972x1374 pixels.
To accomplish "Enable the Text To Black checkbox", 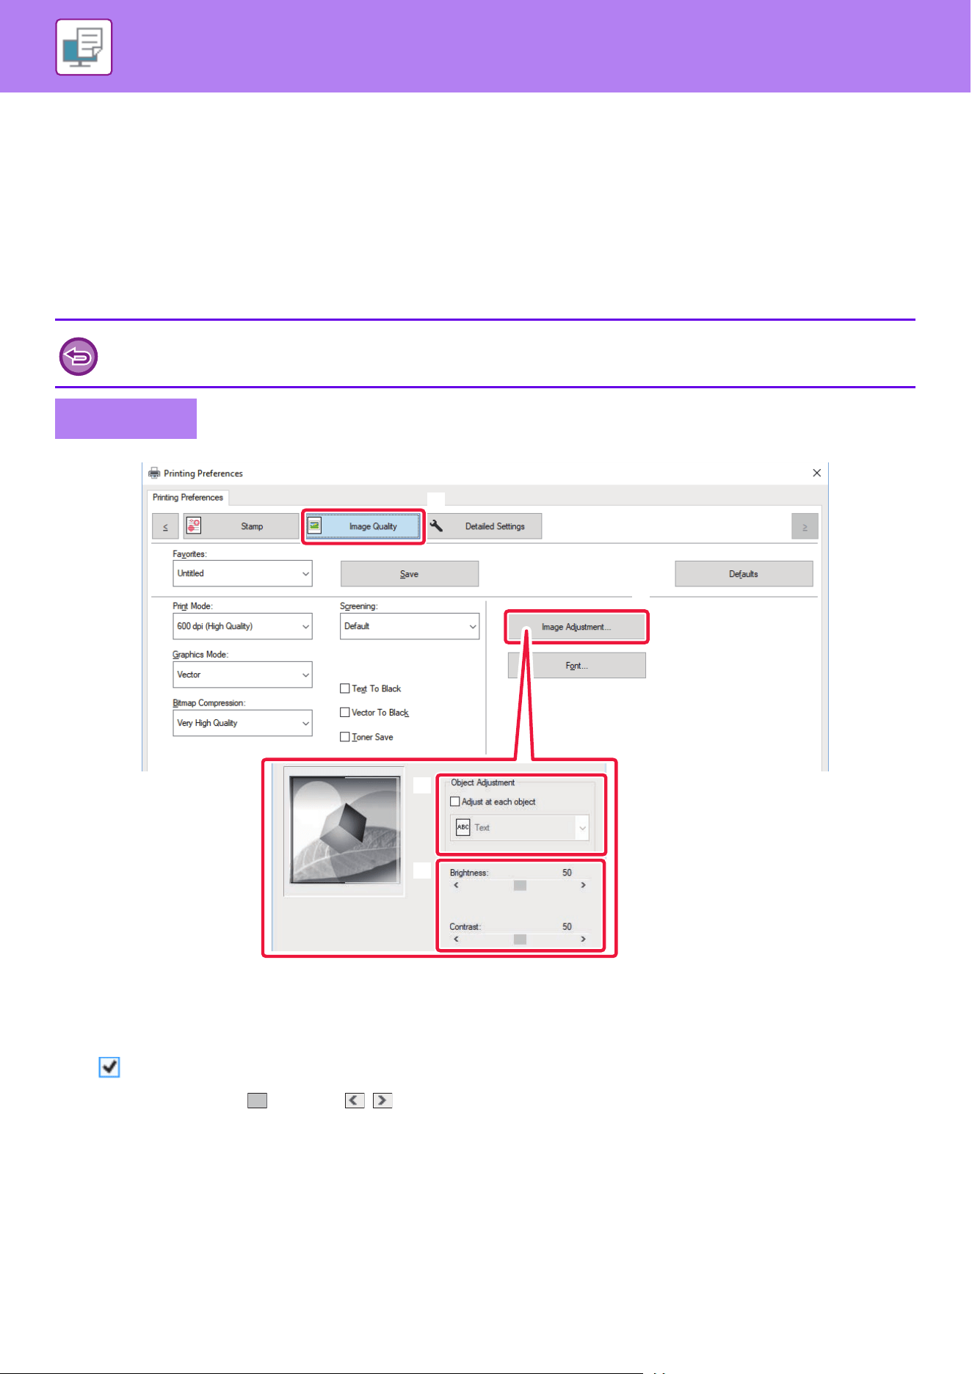I will (344, 688).
